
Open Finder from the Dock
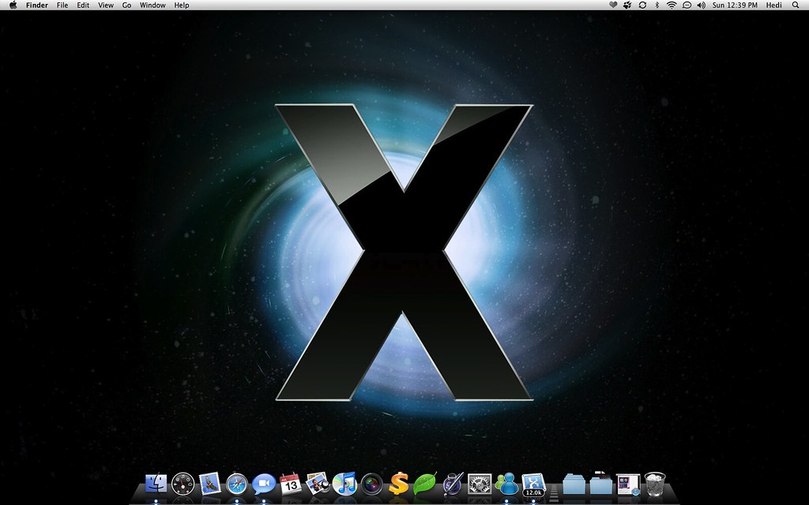click(156, 484)
